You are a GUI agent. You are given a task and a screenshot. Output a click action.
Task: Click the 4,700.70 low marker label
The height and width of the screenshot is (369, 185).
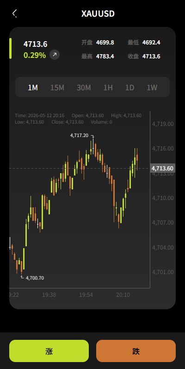pyautogui.click(x=35, y=278)
